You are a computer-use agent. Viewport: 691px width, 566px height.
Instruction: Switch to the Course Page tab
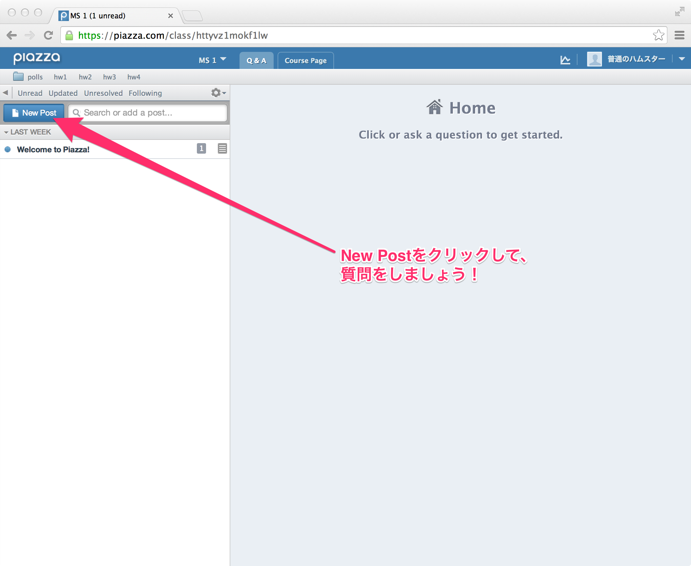tap(305, 60)
